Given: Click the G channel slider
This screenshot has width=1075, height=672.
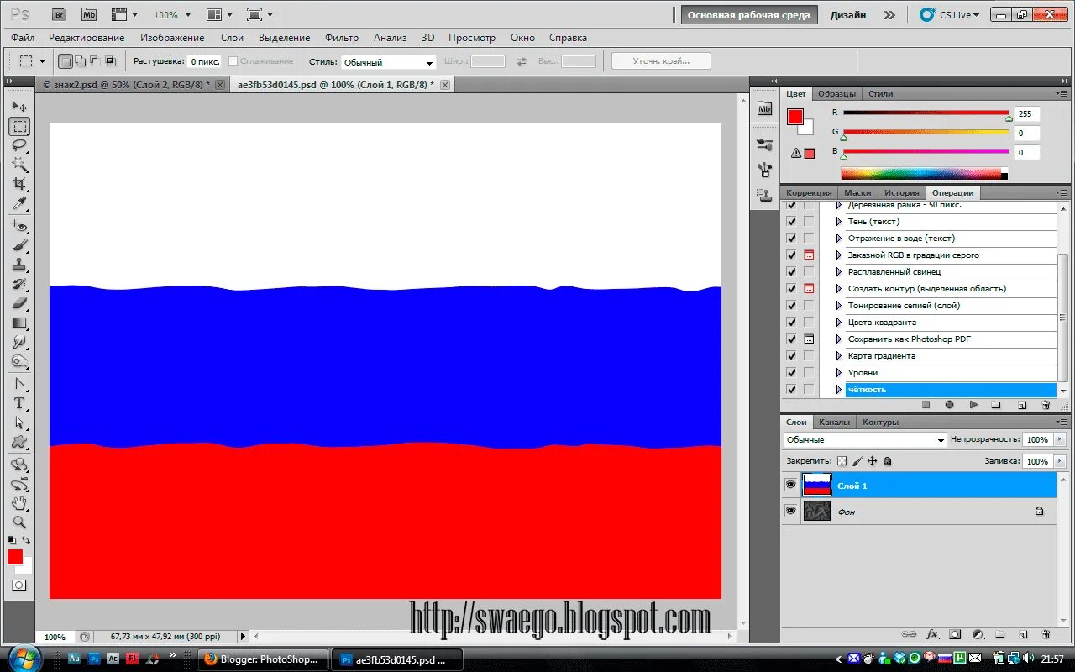Looking at the screenshot, I should 926,132.
